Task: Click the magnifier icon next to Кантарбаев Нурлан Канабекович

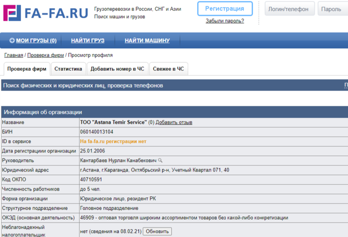Action: 160,161
